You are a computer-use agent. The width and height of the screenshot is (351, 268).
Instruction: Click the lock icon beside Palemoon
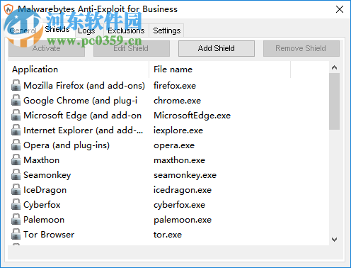(16, 220)
